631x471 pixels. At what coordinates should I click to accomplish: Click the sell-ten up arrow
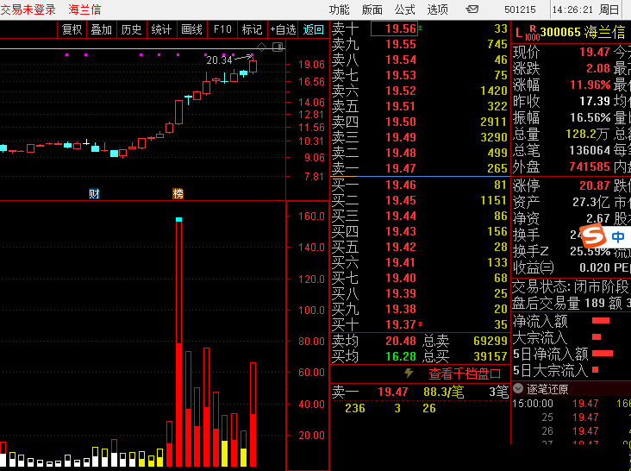tap(420, 28)
